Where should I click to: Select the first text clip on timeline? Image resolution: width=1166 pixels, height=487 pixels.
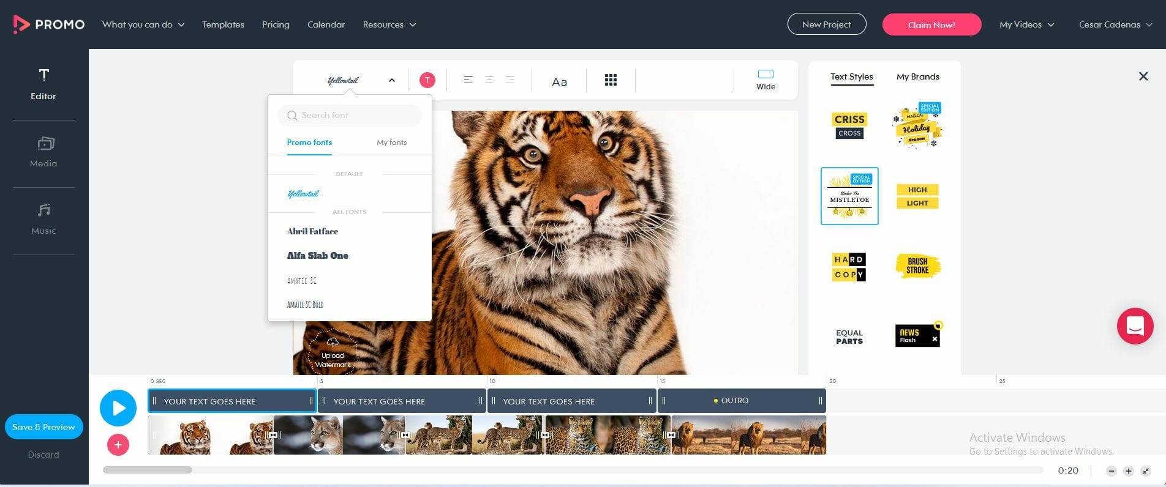[232, 401]
